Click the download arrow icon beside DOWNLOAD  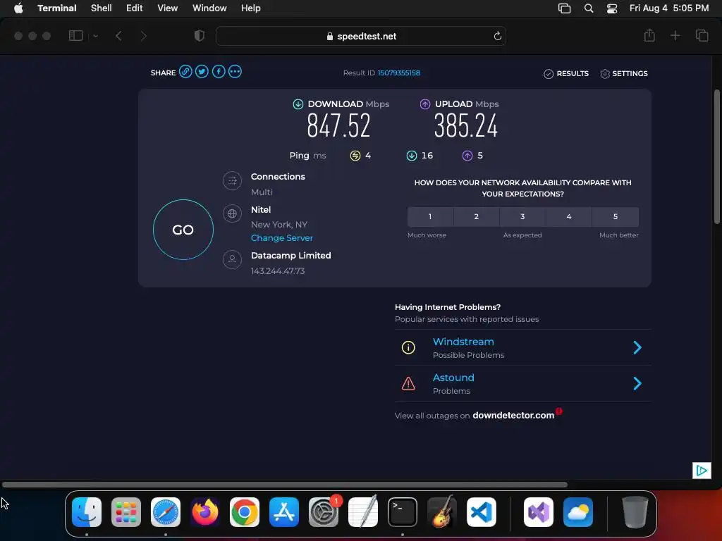click(298, 104)
